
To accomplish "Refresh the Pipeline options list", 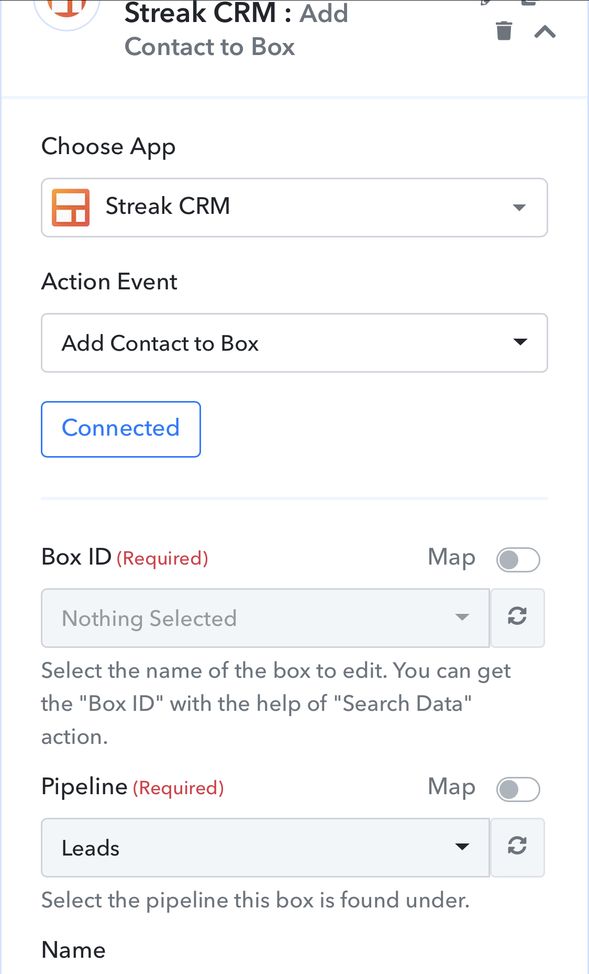I will (x=517, y=847).
